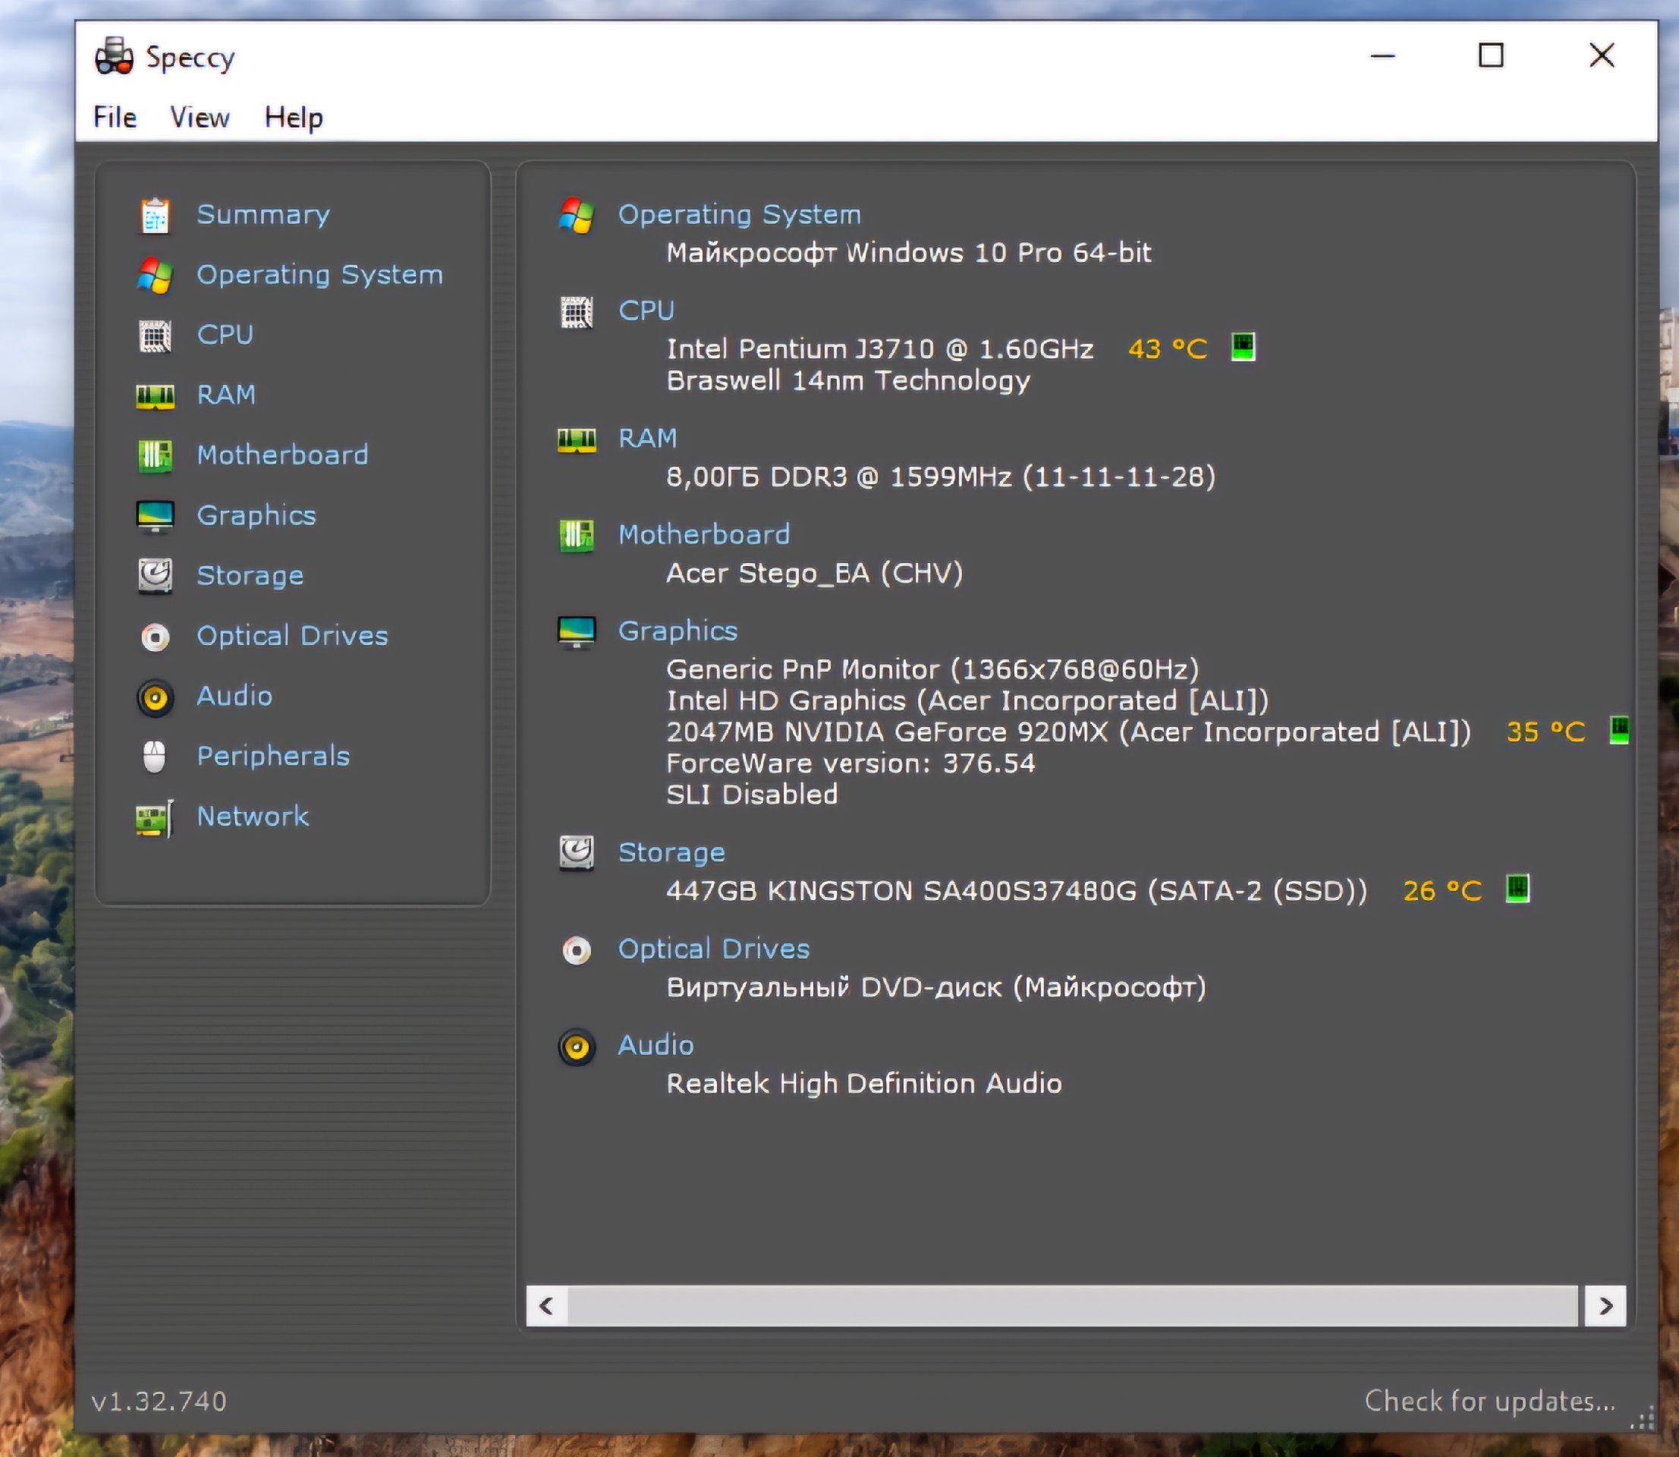Screen dimensions: 1679x1457
Task: Click green temperature indicator next to GPU 35 °C
Action: (1619, 730)
